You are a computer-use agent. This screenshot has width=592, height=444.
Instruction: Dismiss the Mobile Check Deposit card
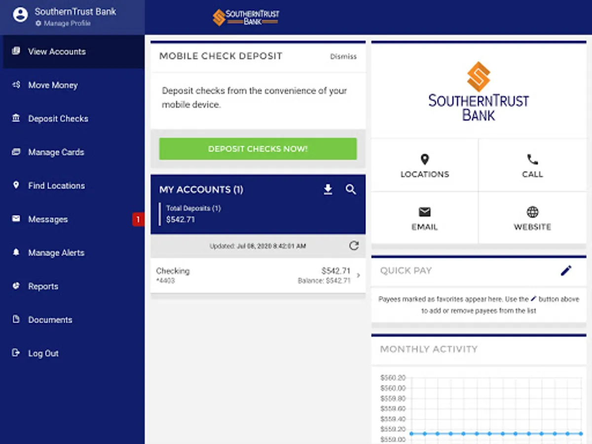click(343, 56)
